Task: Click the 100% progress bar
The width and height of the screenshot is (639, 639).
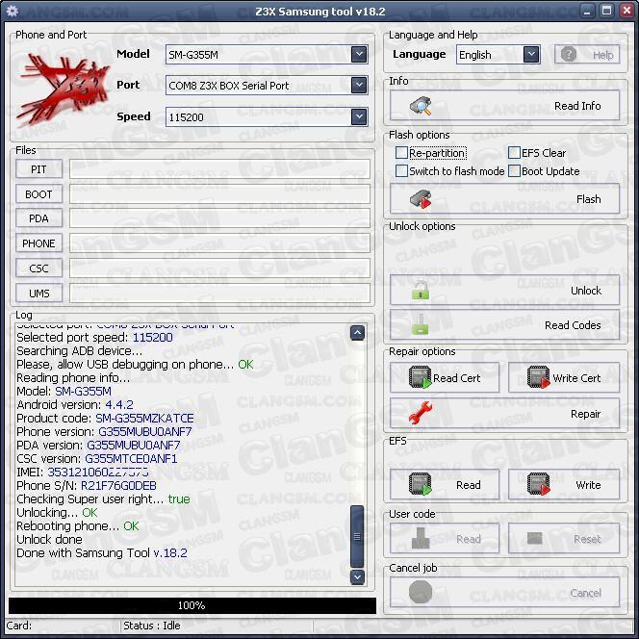Action: [192, 605]
